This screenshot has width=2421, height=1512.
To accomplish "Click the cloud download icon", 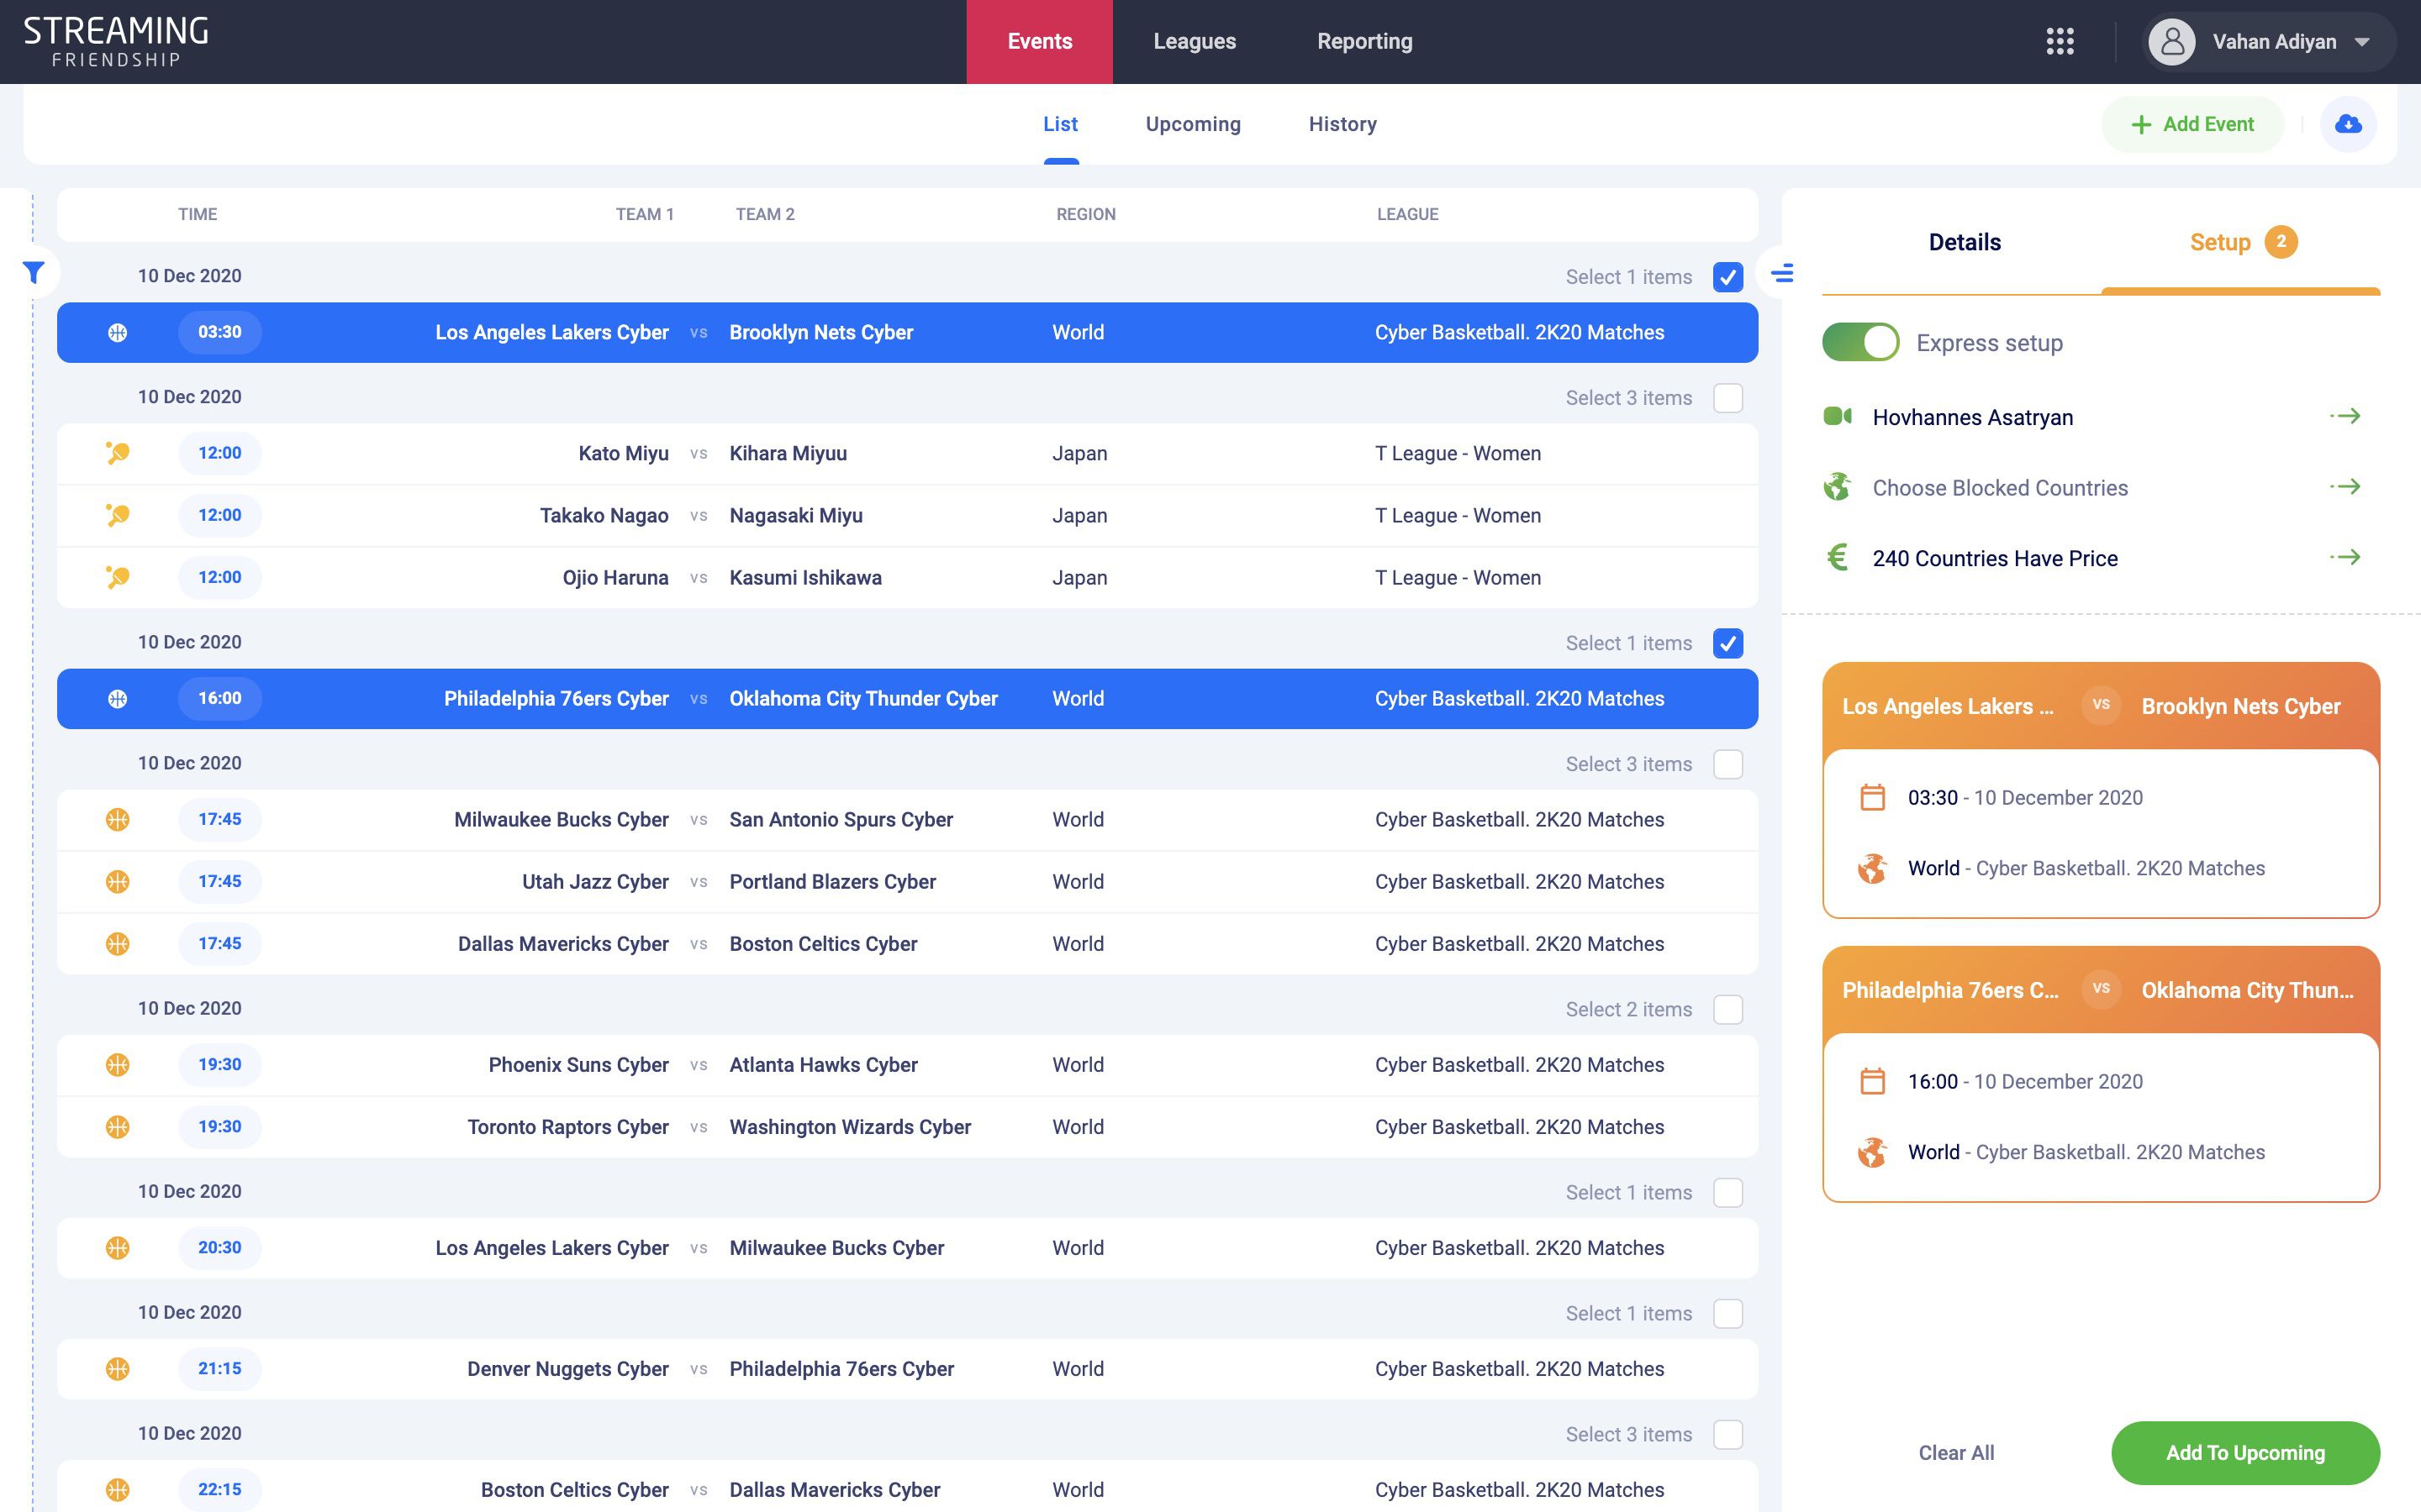I will 2348,124.
